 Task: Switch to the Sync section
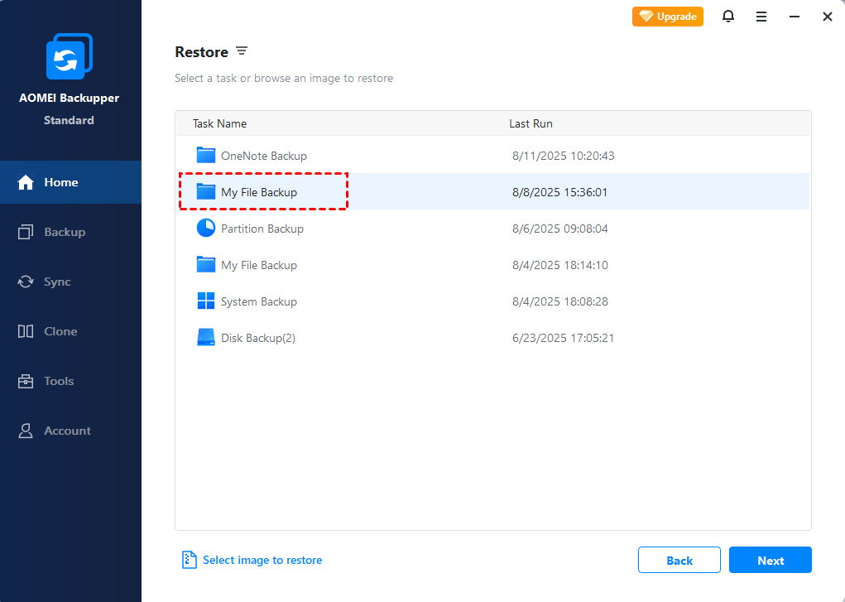(57, 282)
